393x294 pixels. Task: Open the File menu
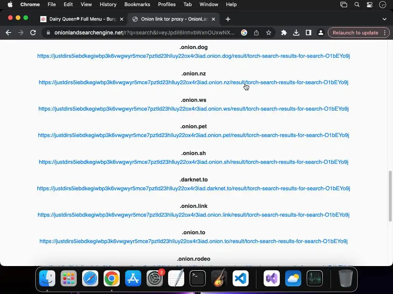(x=52, y=5)
